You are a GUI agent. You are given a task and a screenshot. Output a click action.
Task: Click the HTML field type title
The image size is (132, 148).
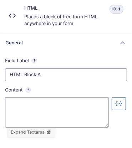click(31, 8)
